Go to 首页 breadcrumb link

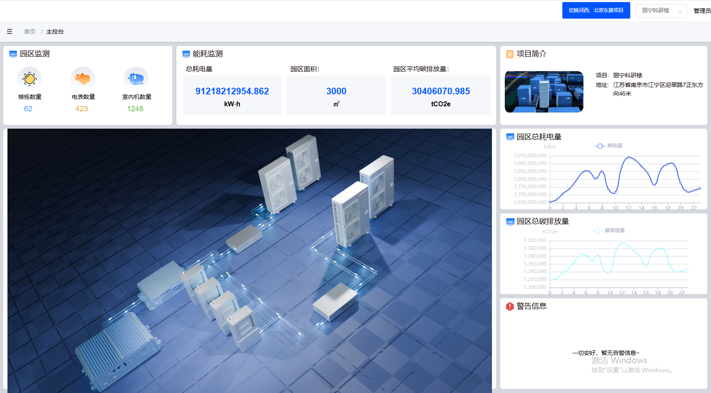pos(30,31)
